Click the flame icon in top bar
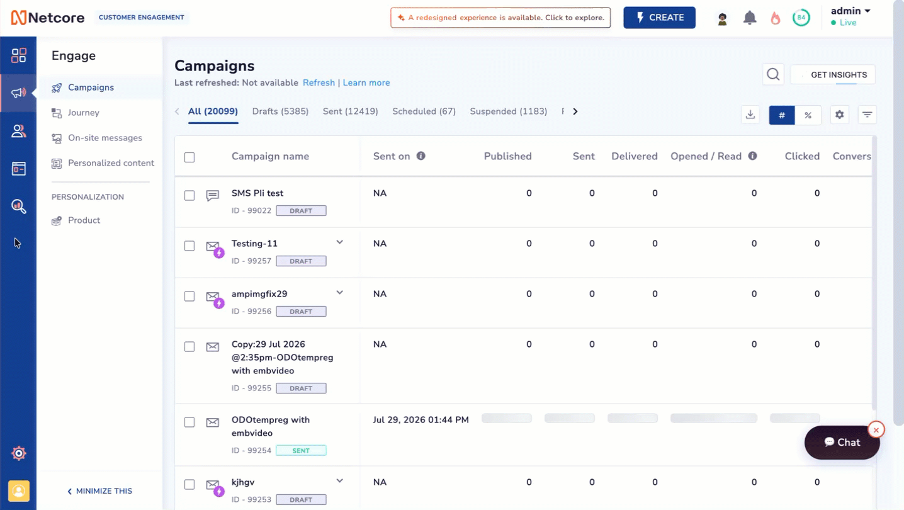The width and height of the screenshot is (904, 510). click(776, 18)
